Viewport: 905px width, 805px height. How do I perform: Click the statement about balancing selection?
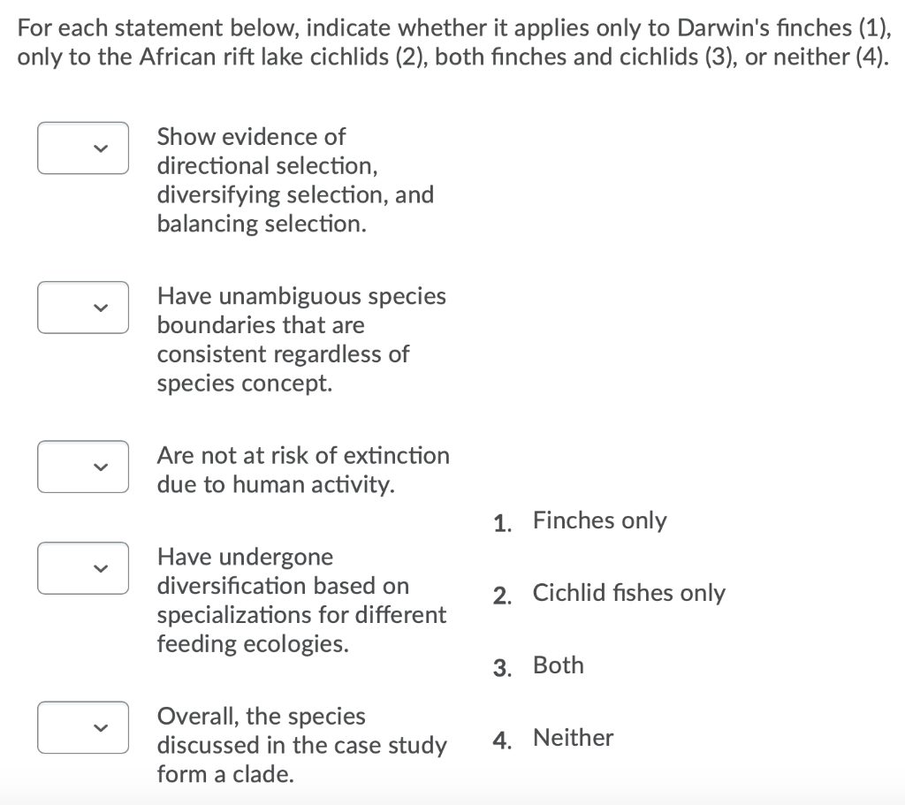coord(295,179)
